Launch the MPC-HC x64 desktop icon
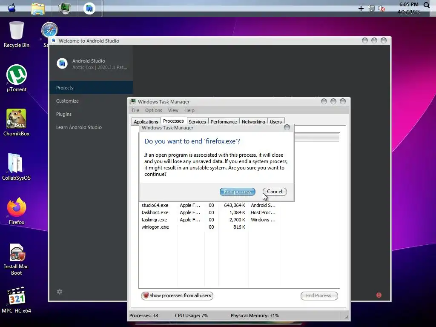This screenshot has width=436, height=327. 17,300
